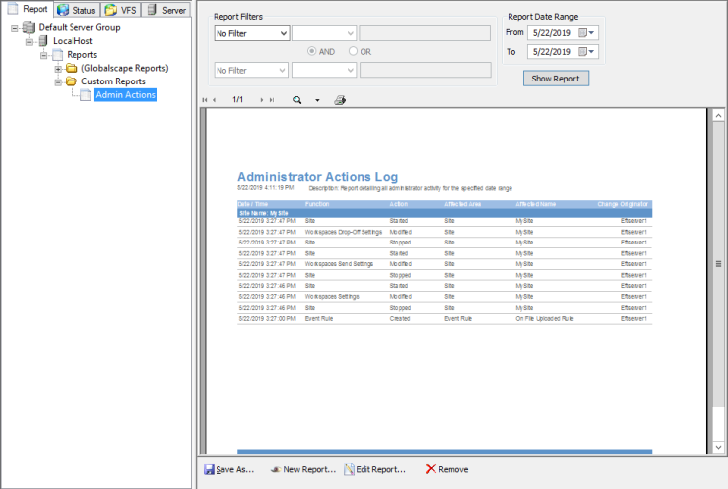Open the From date calendar picker
This screenshot has height=489, width=728.
tap(592, 33)
